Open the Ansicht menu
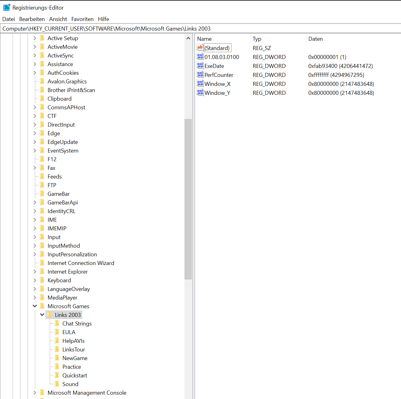Screen dimensions: 401x399 point(58,19)
